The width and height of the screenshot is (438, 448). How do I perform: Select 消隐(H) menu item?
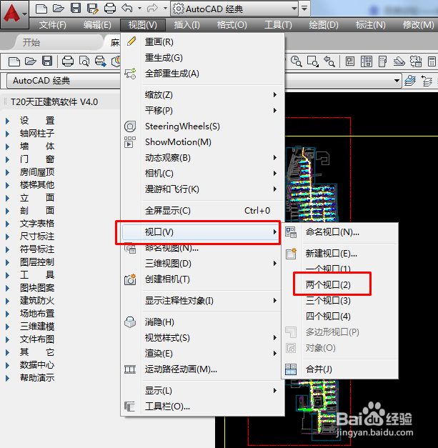pyautogui.click(x=202, y=322)
